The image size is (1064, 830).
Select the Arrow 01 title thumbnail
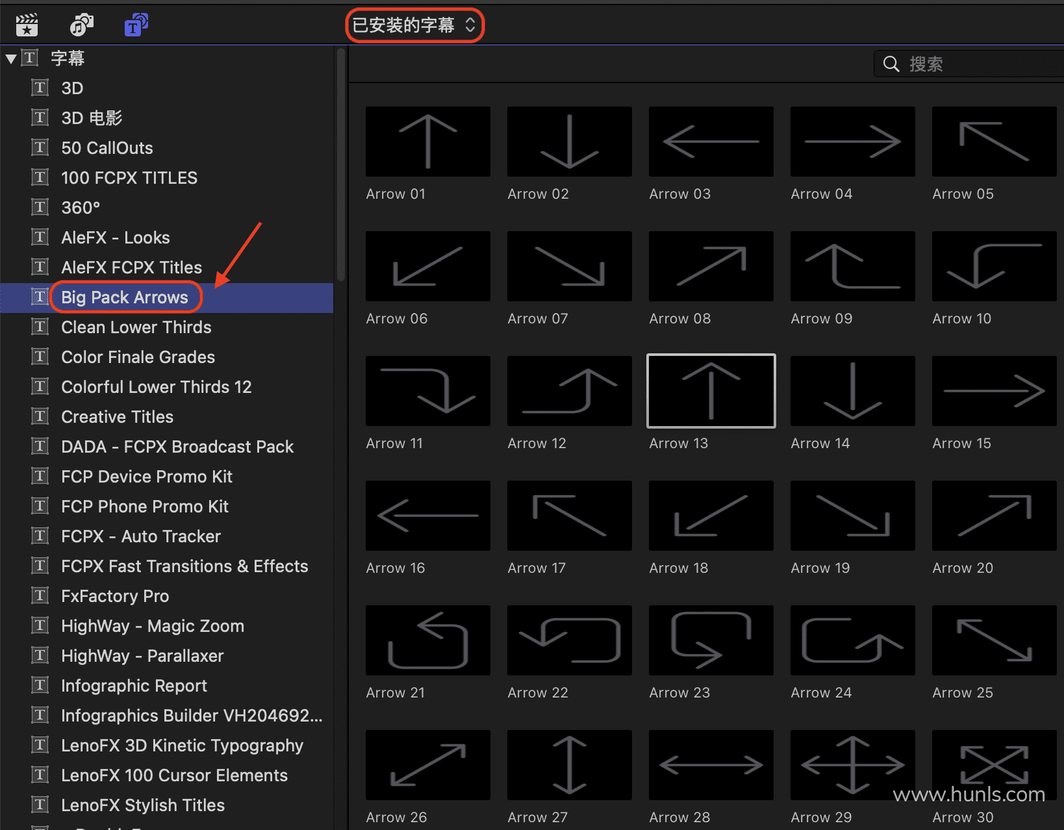coord(427,142)
